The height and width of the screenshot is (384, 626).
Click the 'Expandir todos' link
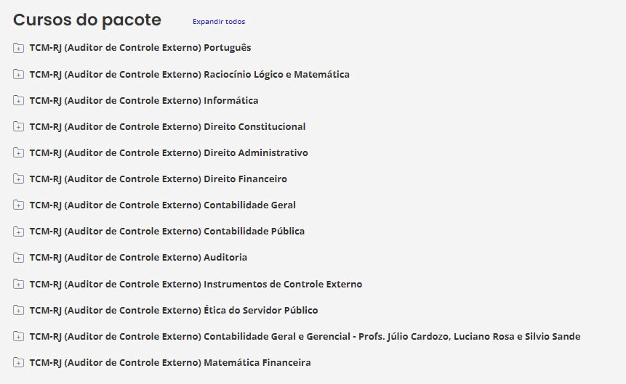pyautogui.click(x=218, y=22)
